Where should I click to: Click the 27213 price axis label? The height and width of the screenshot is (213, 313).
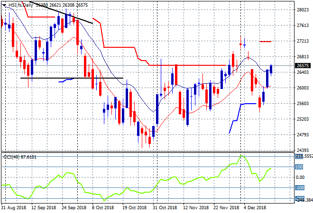pos(303,41)
